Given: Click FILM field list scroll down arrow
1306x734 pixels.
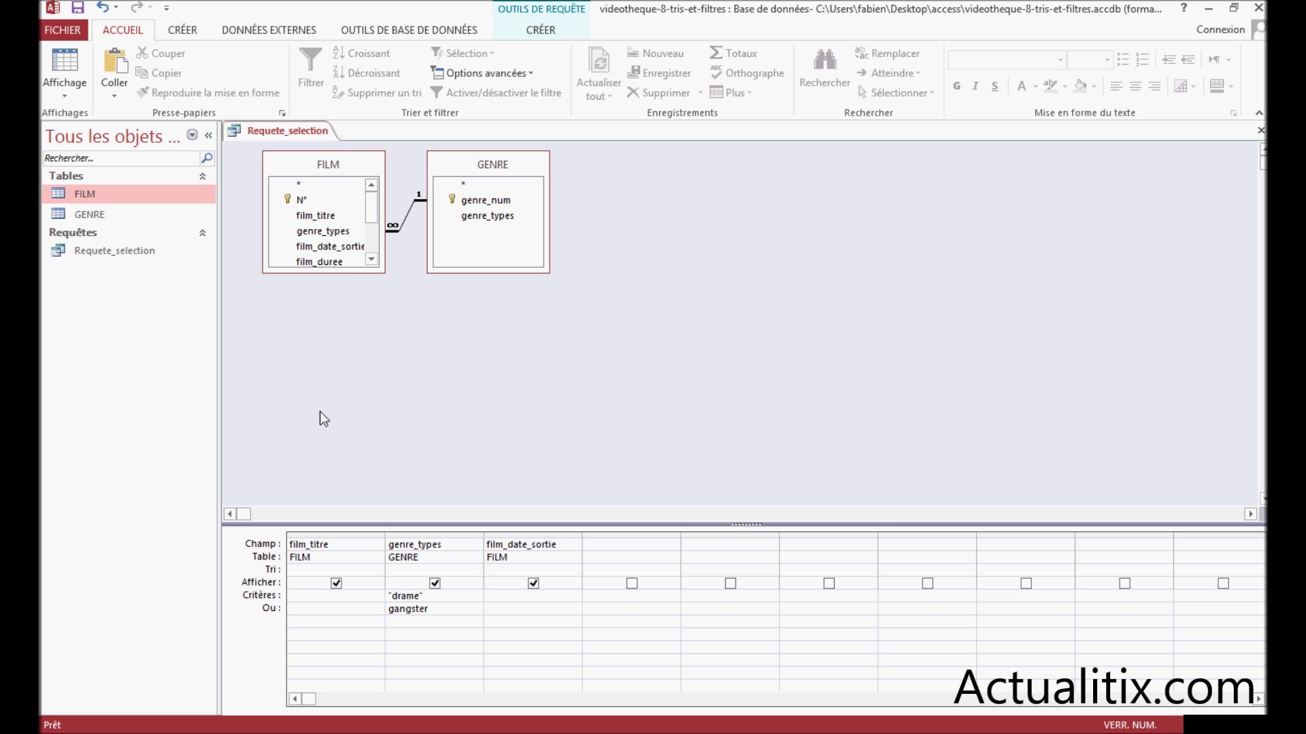Looking at the screenshot, I should click(x=371, y=259).
